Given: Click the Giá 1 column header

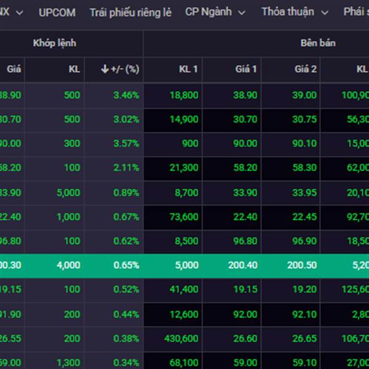Looking at the screenshot, I should 245,69.
